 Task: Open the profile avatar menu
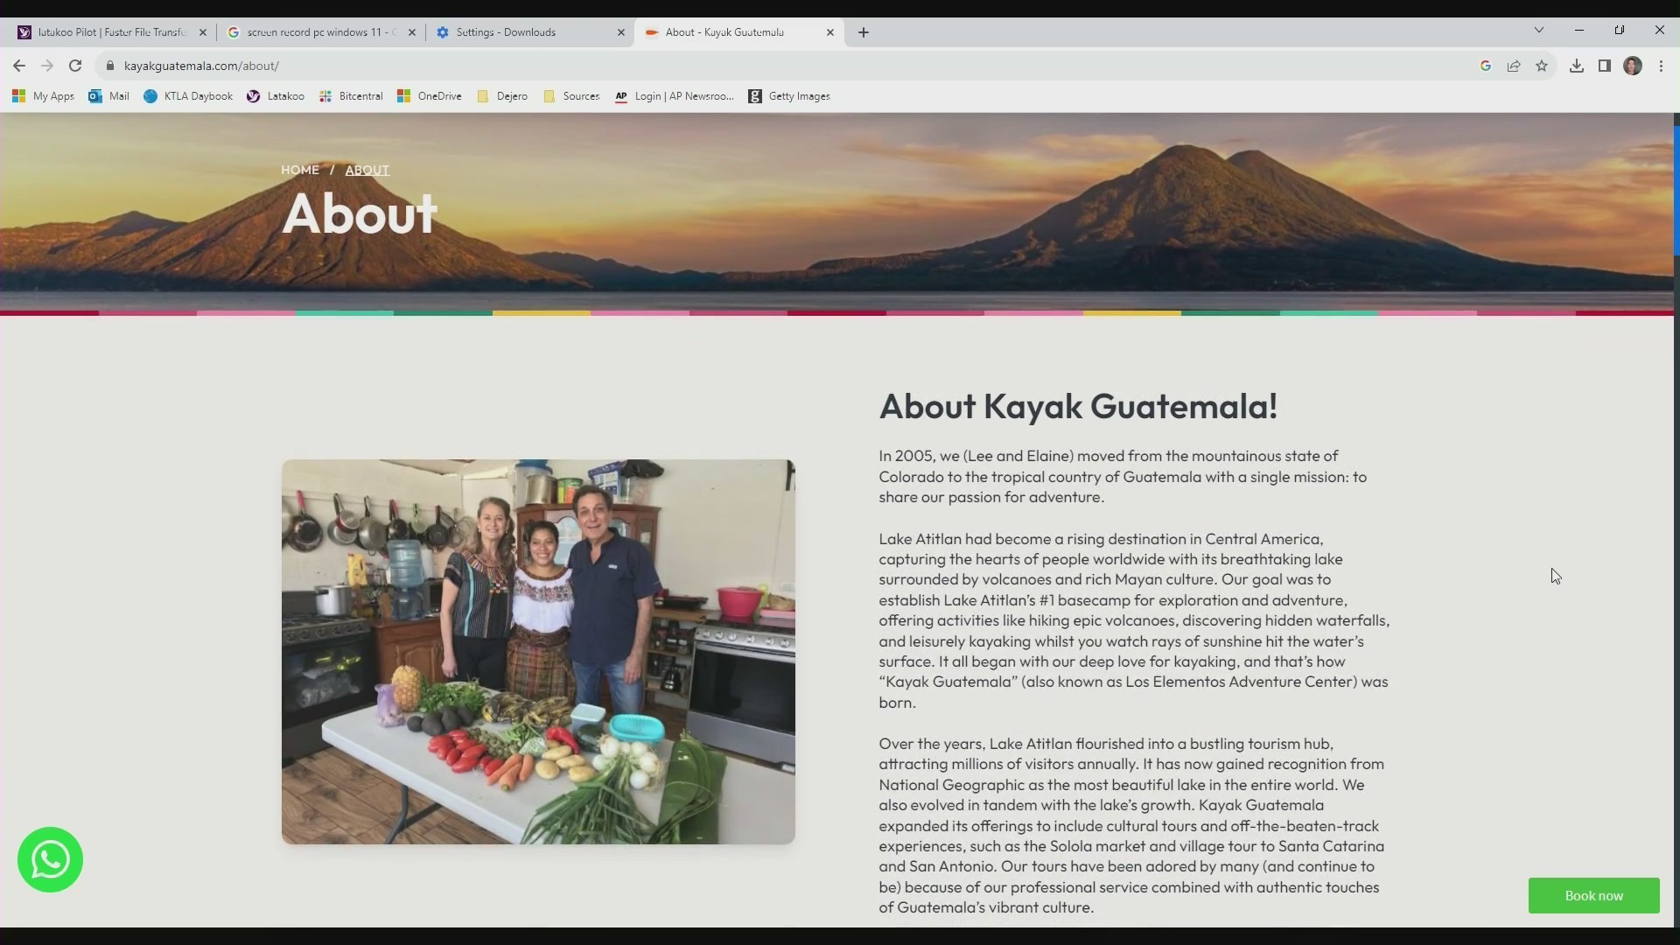click(x=1633, y=66)
